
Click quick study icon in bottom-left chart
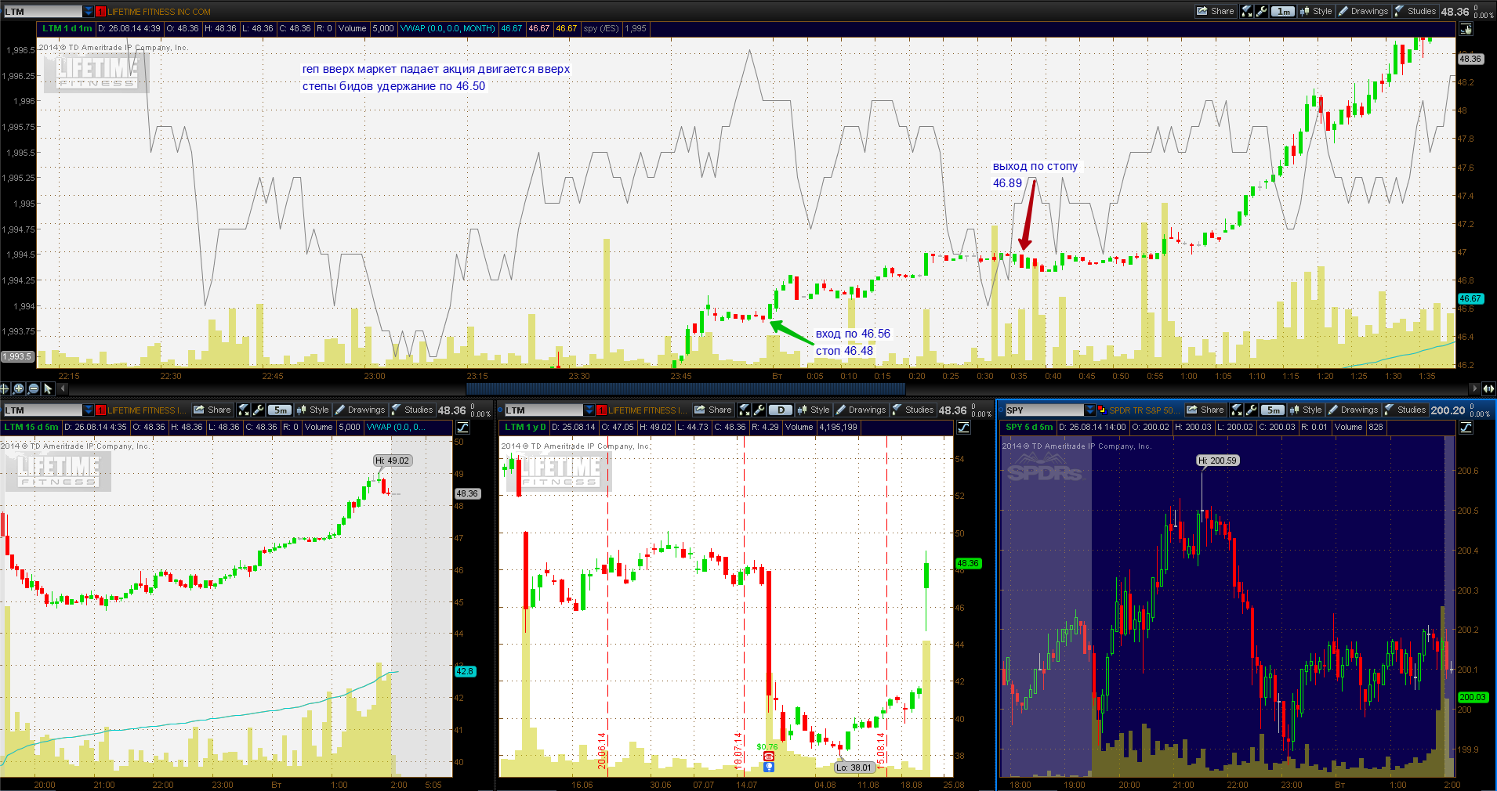point(244,410)
